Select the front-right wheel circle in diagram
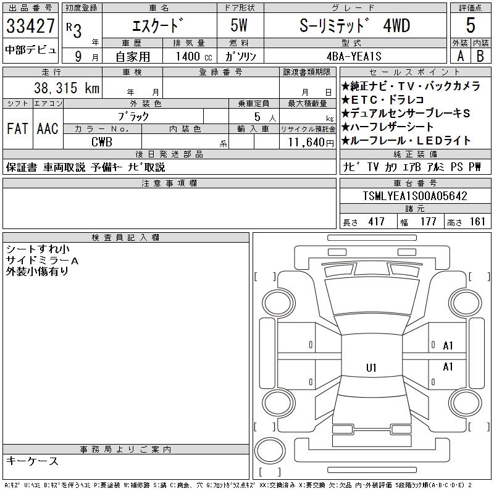The width and height of the screenshot is (494, 494). coord(466,304)
